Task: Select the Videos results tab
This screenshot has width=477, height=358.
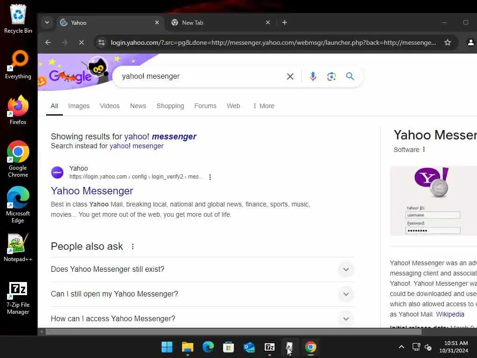Action: click(109, 106)
